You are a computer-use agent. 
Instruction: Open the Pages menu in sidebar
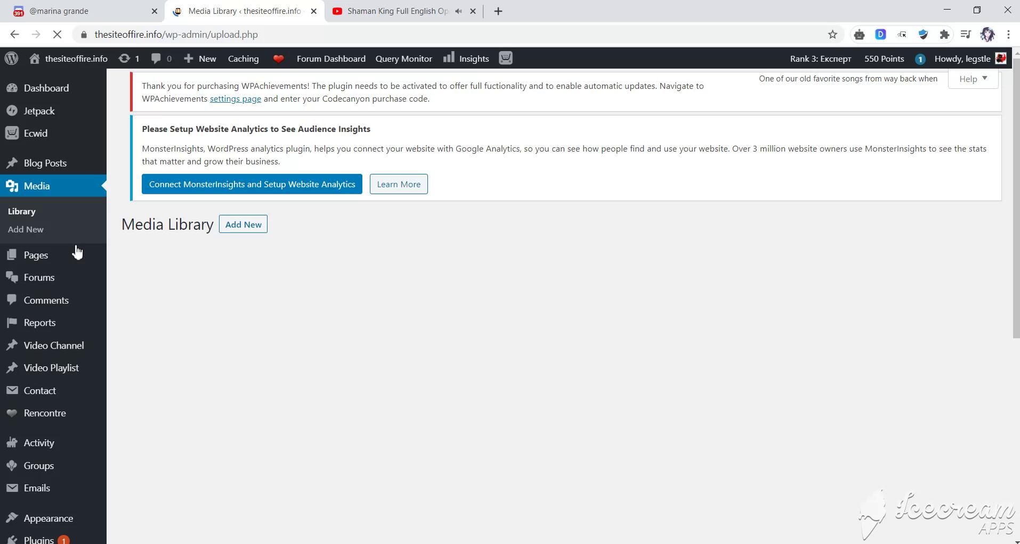[x=36, y=255]
